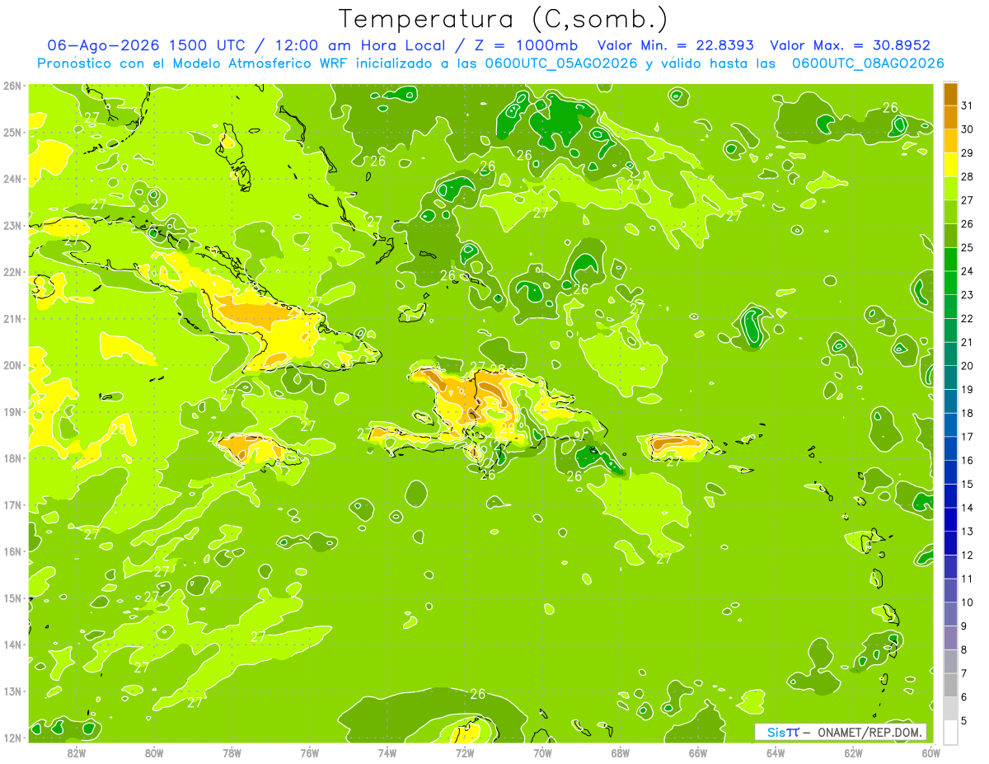989x764 pixels.
Task: Click the "Temperatura (C,somb.)" title
Action: (504, 20)
